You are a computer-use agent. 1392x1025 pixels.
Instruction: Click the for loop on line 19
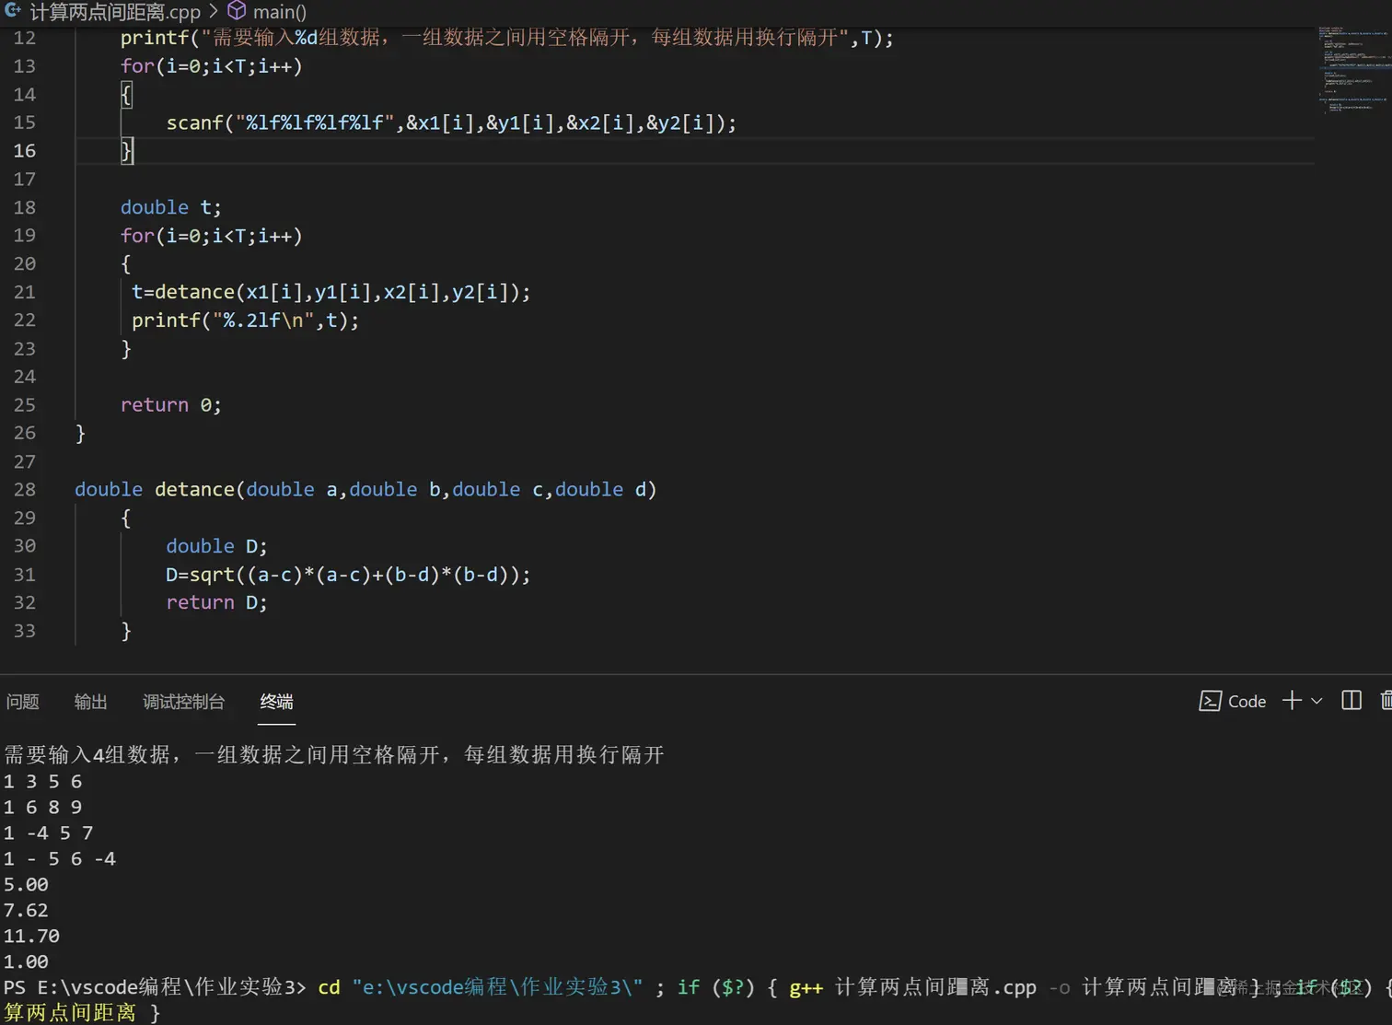tap(211, 236)
